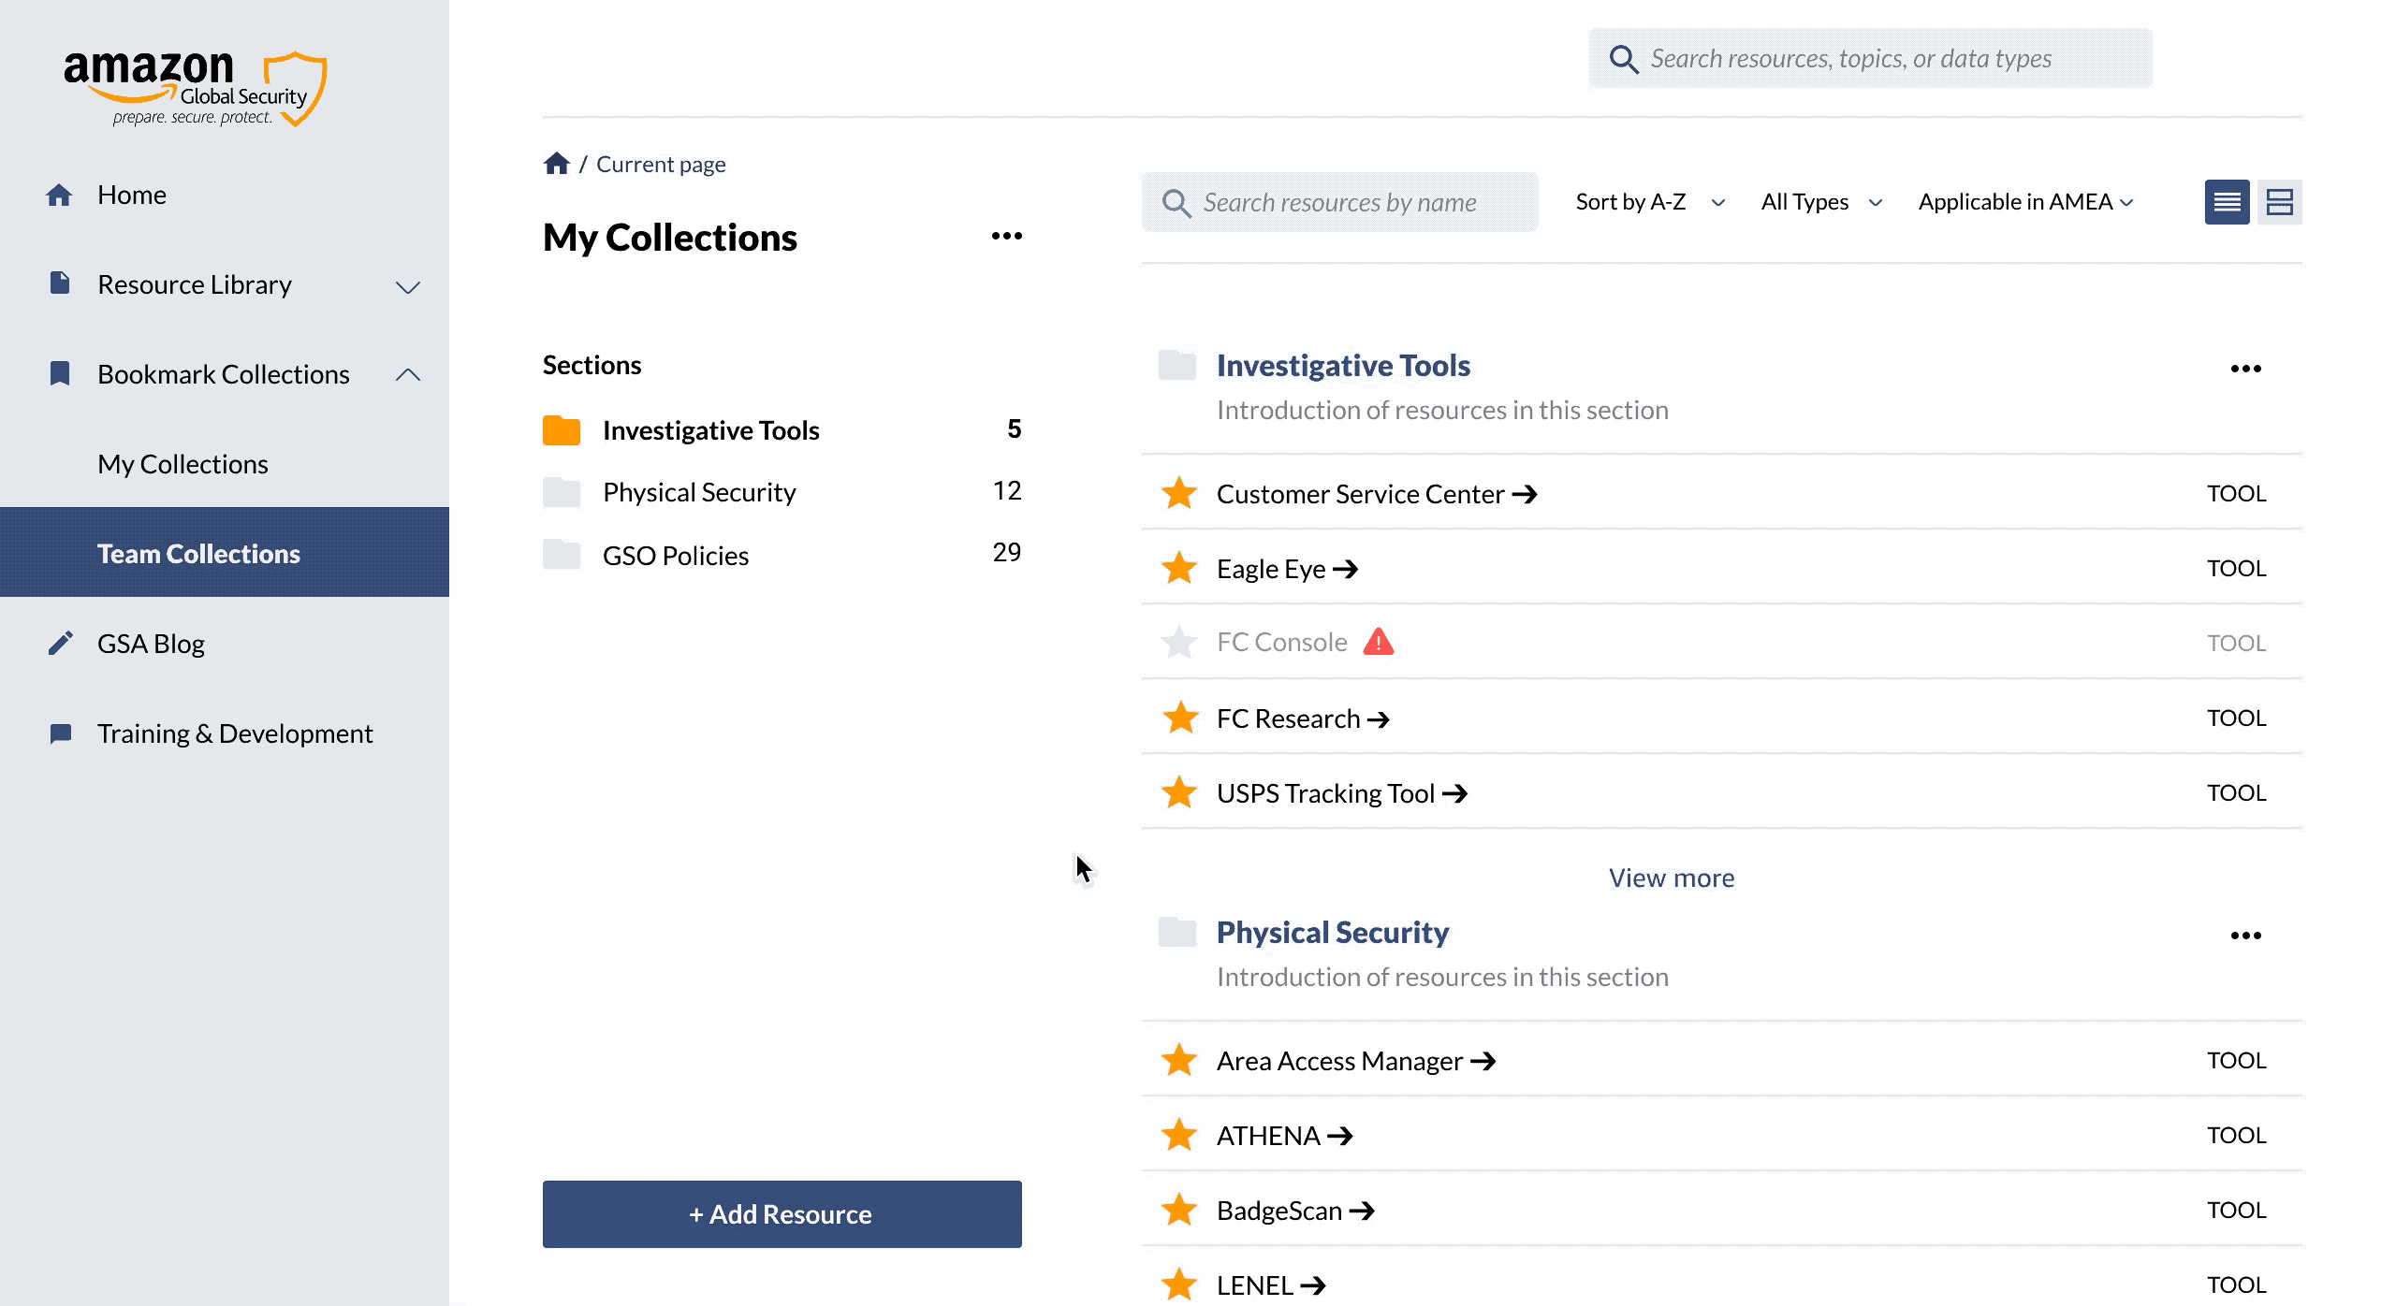Click the Current page breadcrumb link

click(x=661, y=165)
